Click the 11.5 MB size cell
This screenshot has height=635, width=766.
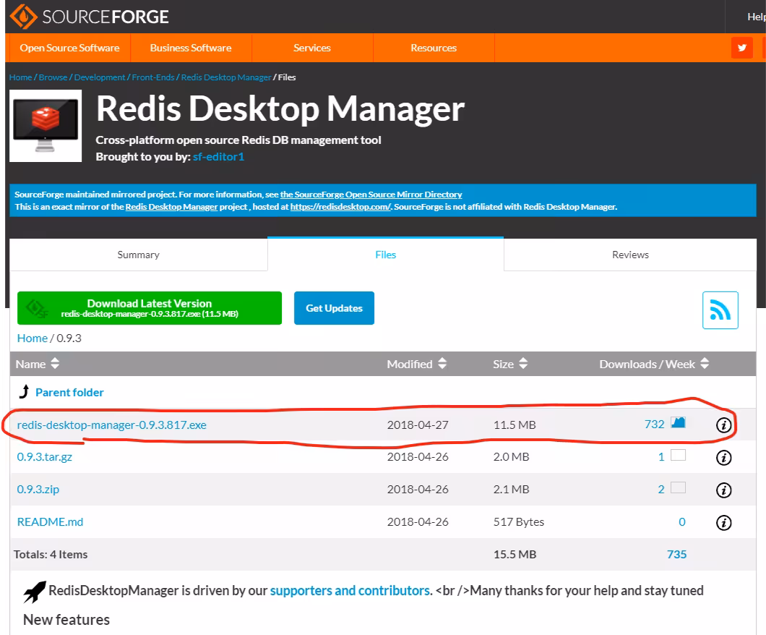click(515, 425)
